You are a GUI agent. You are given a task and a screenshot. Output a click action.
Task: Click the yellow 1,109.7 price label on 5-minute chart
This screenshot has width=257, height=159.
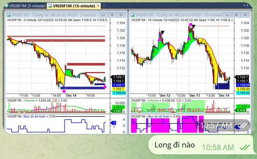point(119,89)
